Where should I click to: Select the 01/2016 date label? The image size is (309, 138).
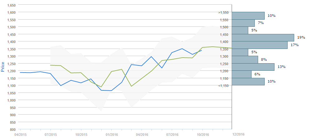coord(111,135)
